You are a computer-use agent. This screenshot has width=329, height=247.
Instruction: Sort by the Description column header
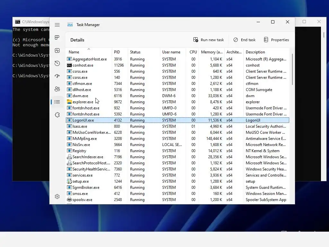point(266,52)
